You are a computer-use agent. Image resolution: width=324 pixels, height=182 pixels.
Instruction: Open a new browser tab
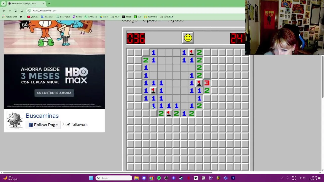tap(49, 4)
